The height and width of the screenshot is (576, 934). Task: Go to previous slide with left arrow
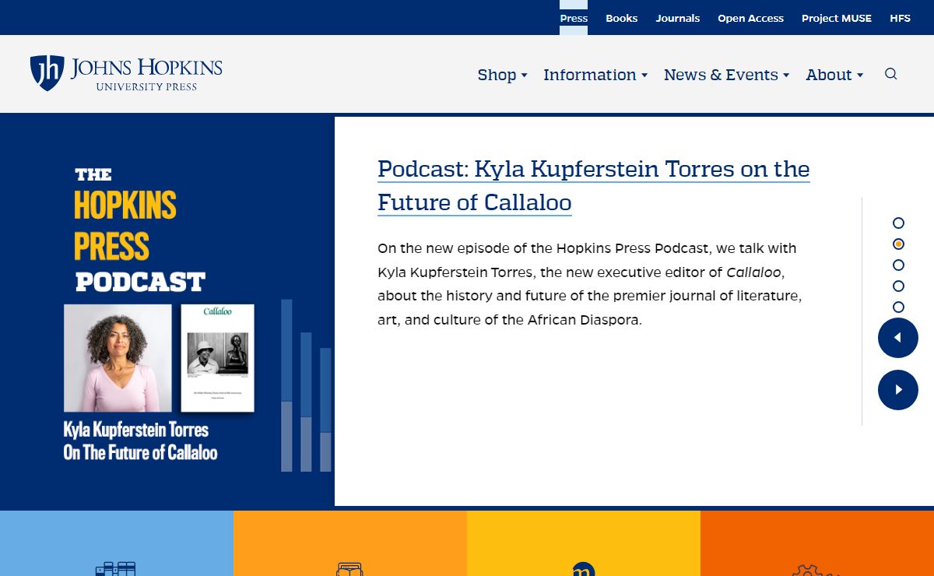coord(898,338)
